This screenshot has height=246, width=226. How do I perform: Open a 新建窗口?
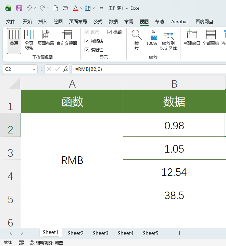click(192, 38)
